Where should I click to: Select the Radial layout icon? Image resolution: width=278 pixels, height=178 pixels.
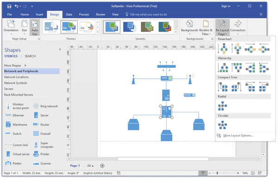pyautogui.click(x=222, y=106)
